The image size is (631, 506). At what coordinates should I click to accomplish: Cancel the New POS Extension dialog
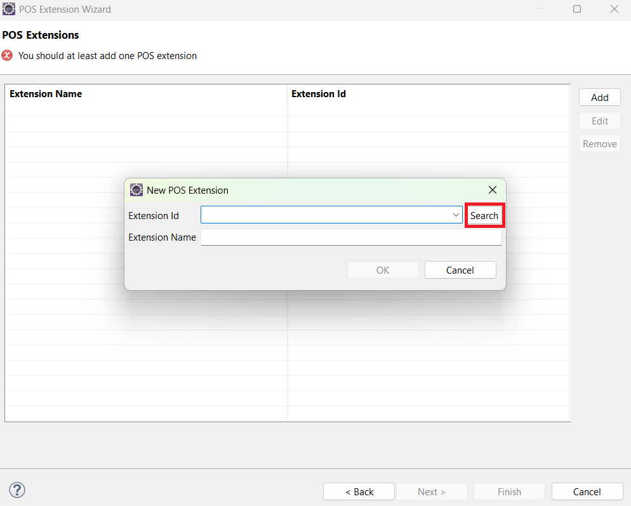[460, 270]
